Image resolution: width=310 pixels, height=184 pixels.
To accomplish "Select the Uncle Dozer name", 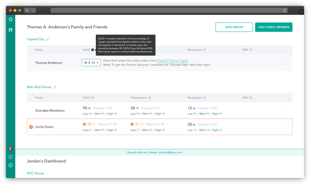I will click(45, 127).
